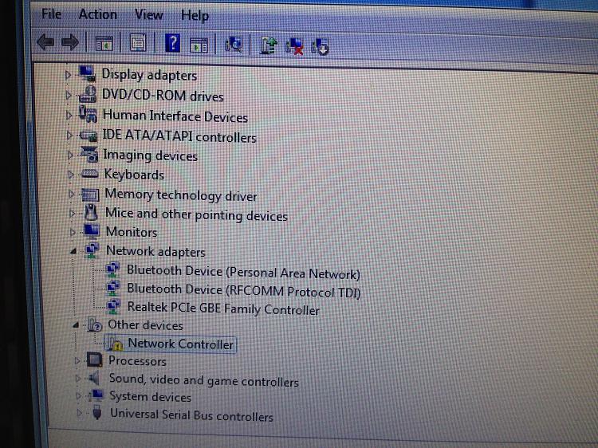Open the Action menu

[97, 14]
